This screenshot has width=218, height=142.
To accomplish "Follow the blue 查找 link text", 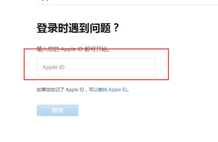I will pos(103,90).
